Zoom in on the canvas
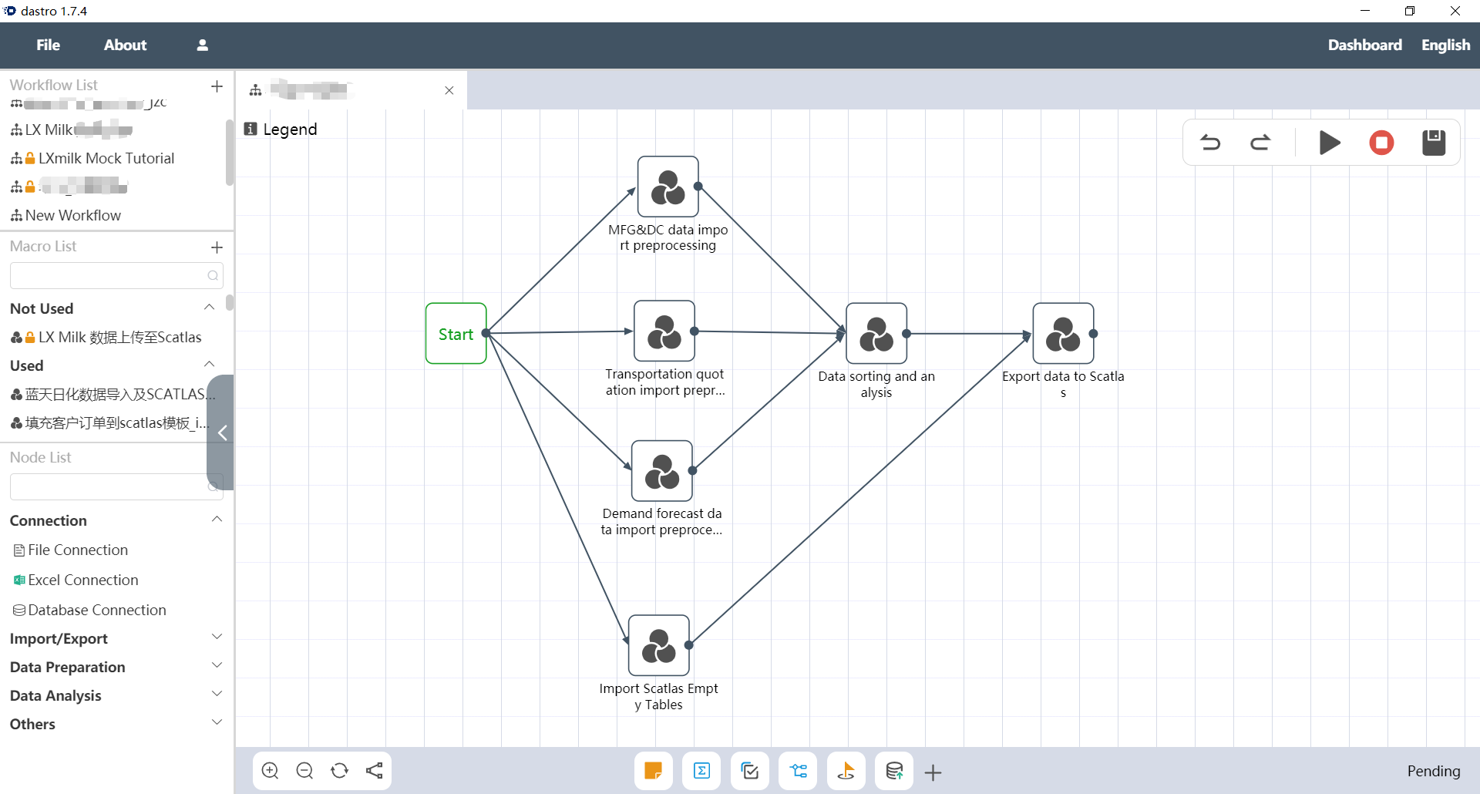The height and width of the screenshot is (794, 1480). pyautogui.click(x=271, y=771)
